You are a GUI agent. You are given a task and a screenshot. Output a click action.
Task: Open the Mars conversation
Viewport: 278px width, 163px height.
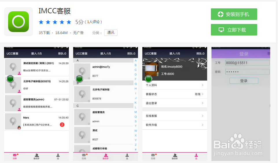(x=36, y=121)
